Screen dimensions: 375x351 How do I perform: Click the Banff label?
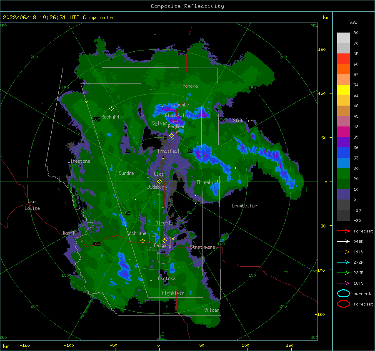tap(69, 232)
